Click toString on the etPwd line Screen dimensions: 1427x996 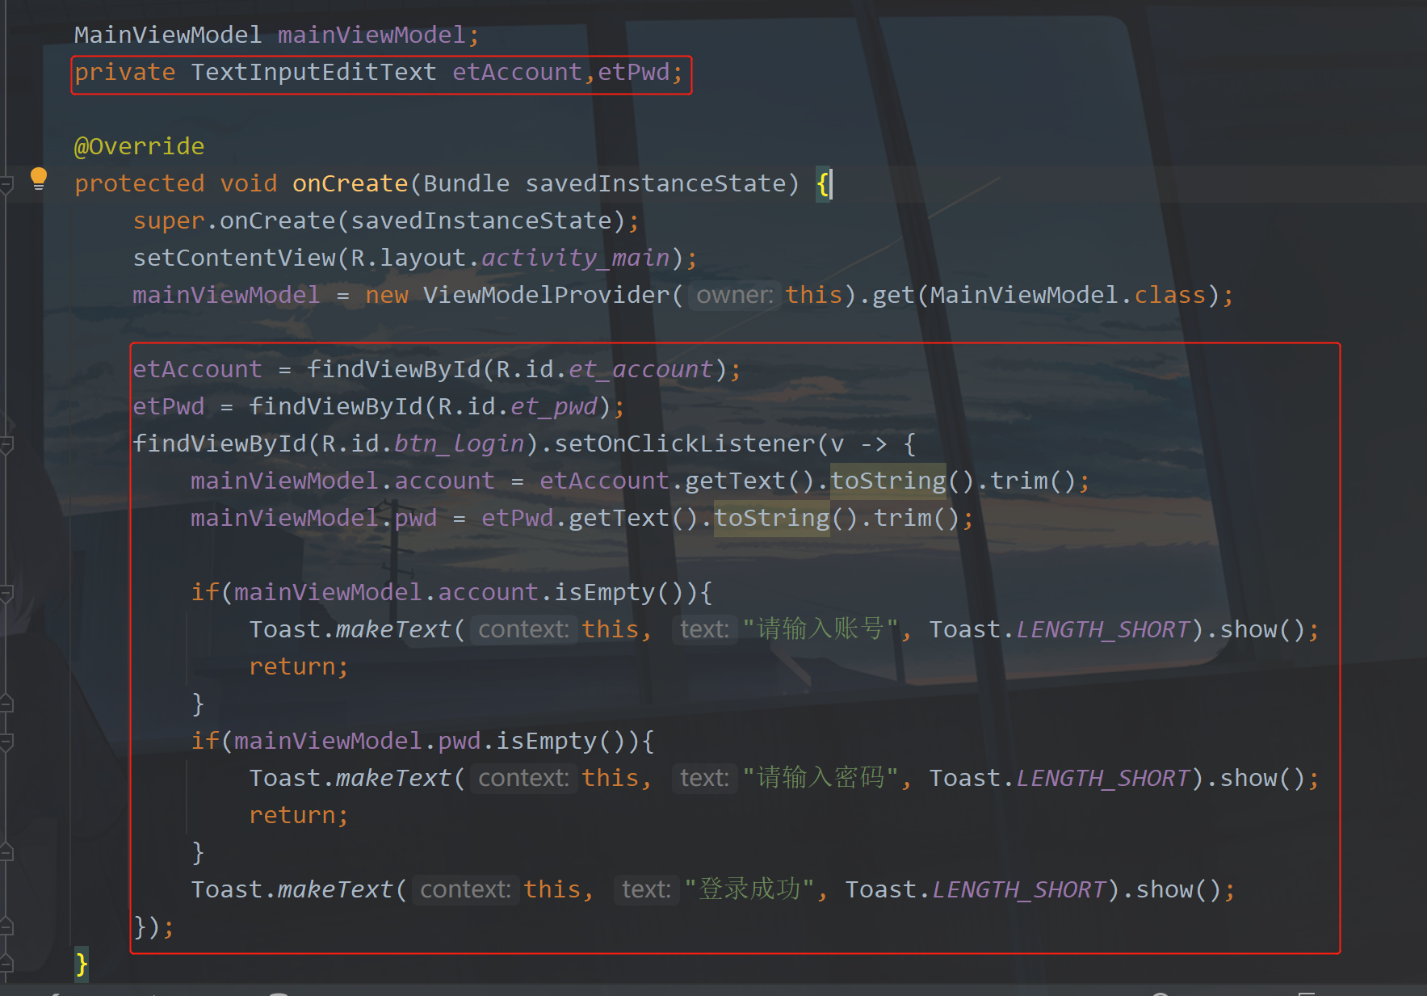pyautogui.click(x=771, y=518)
